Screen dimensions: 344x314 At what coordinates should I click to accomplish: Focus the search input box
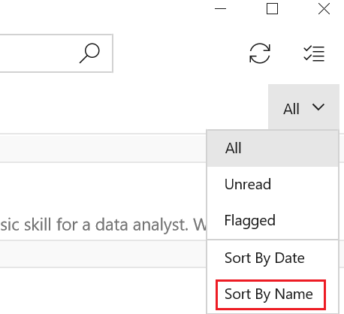tap(56, 53)
